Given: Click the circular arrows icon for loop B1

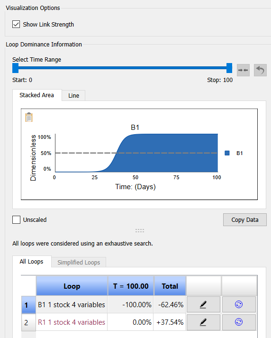Looking at the screenshot, I should pyautogui.click(x=239, y=304).
